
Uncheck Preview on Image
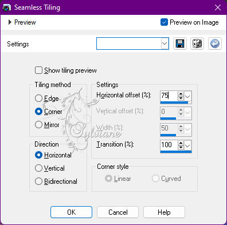[x=164, y=22]
